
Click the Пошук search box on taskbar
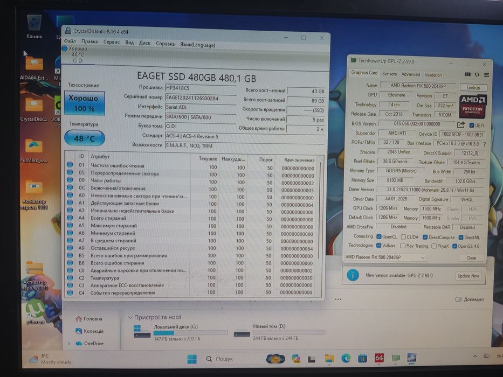pyautogui.click(x=219, y=359)
